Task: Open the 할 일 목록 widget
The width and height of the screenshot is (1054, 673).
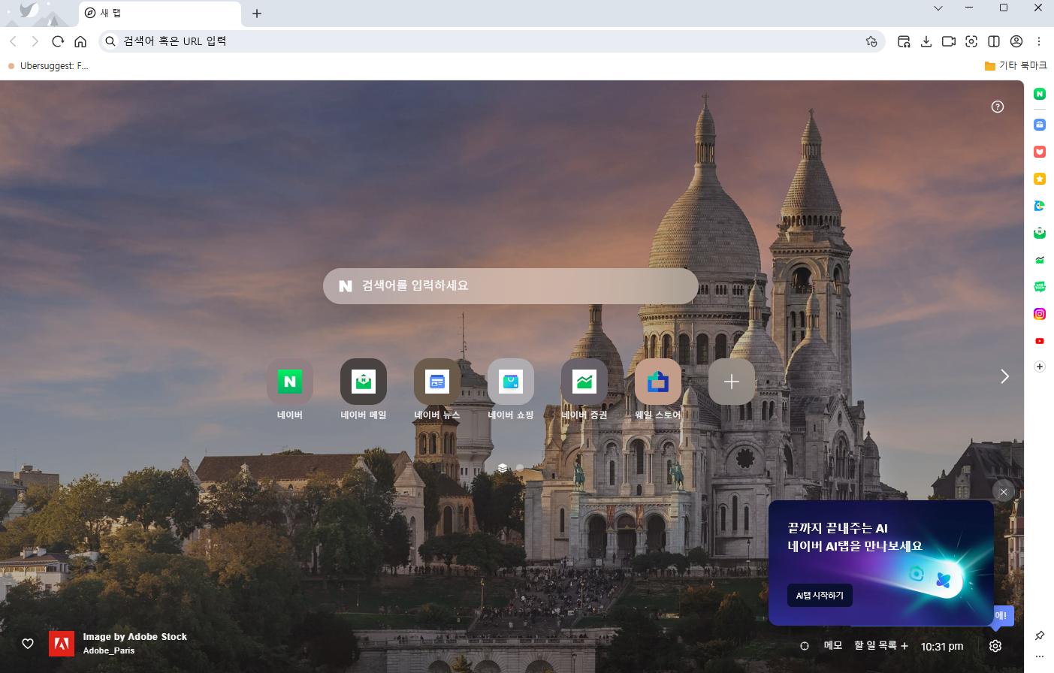Action: [881, 645]
